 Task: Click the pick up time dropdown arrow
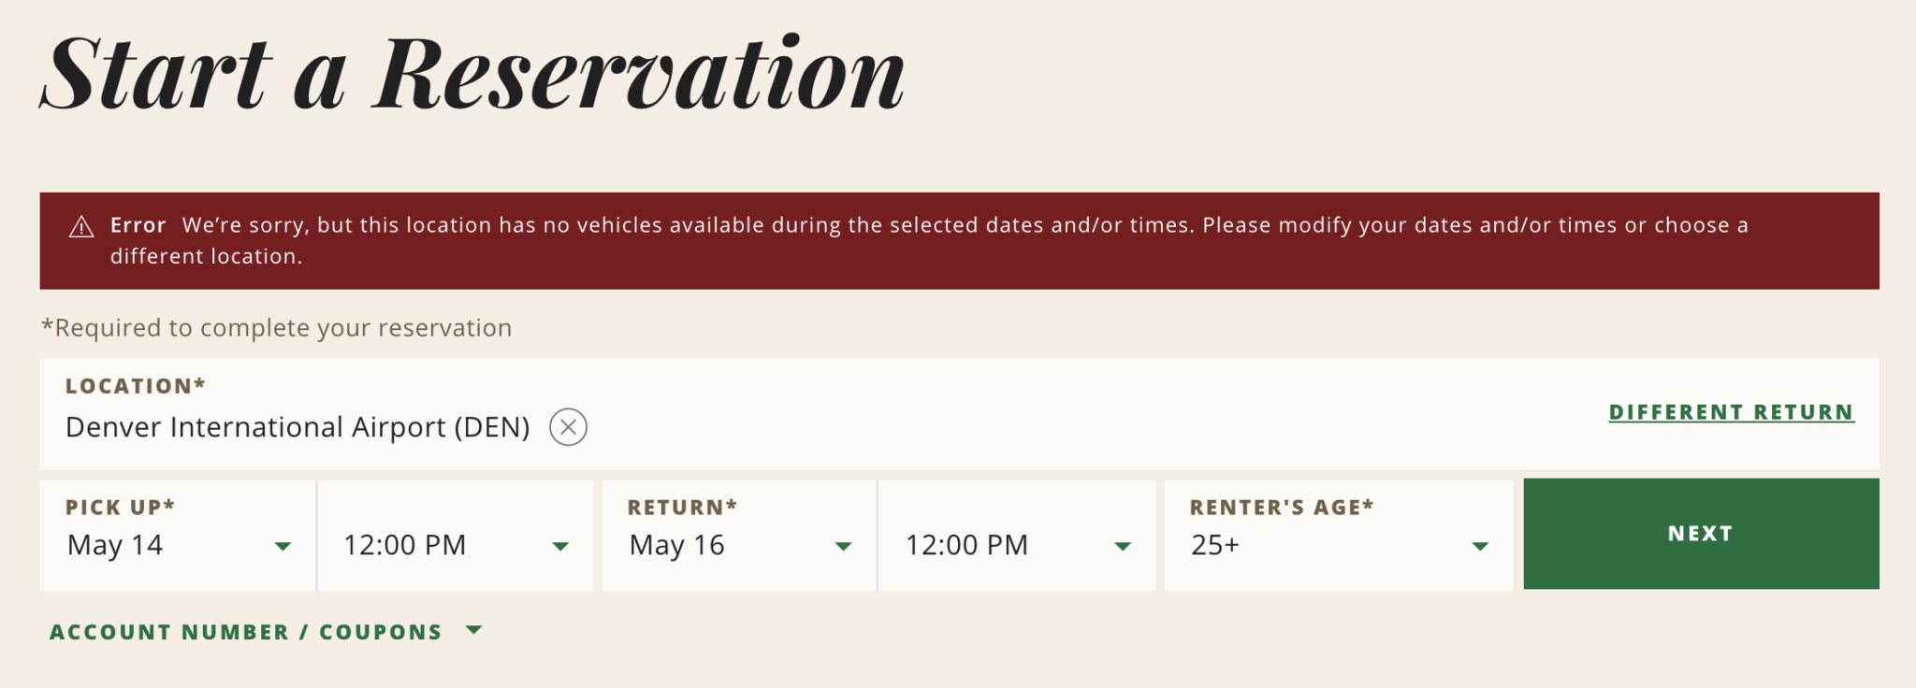pos(560,546)
